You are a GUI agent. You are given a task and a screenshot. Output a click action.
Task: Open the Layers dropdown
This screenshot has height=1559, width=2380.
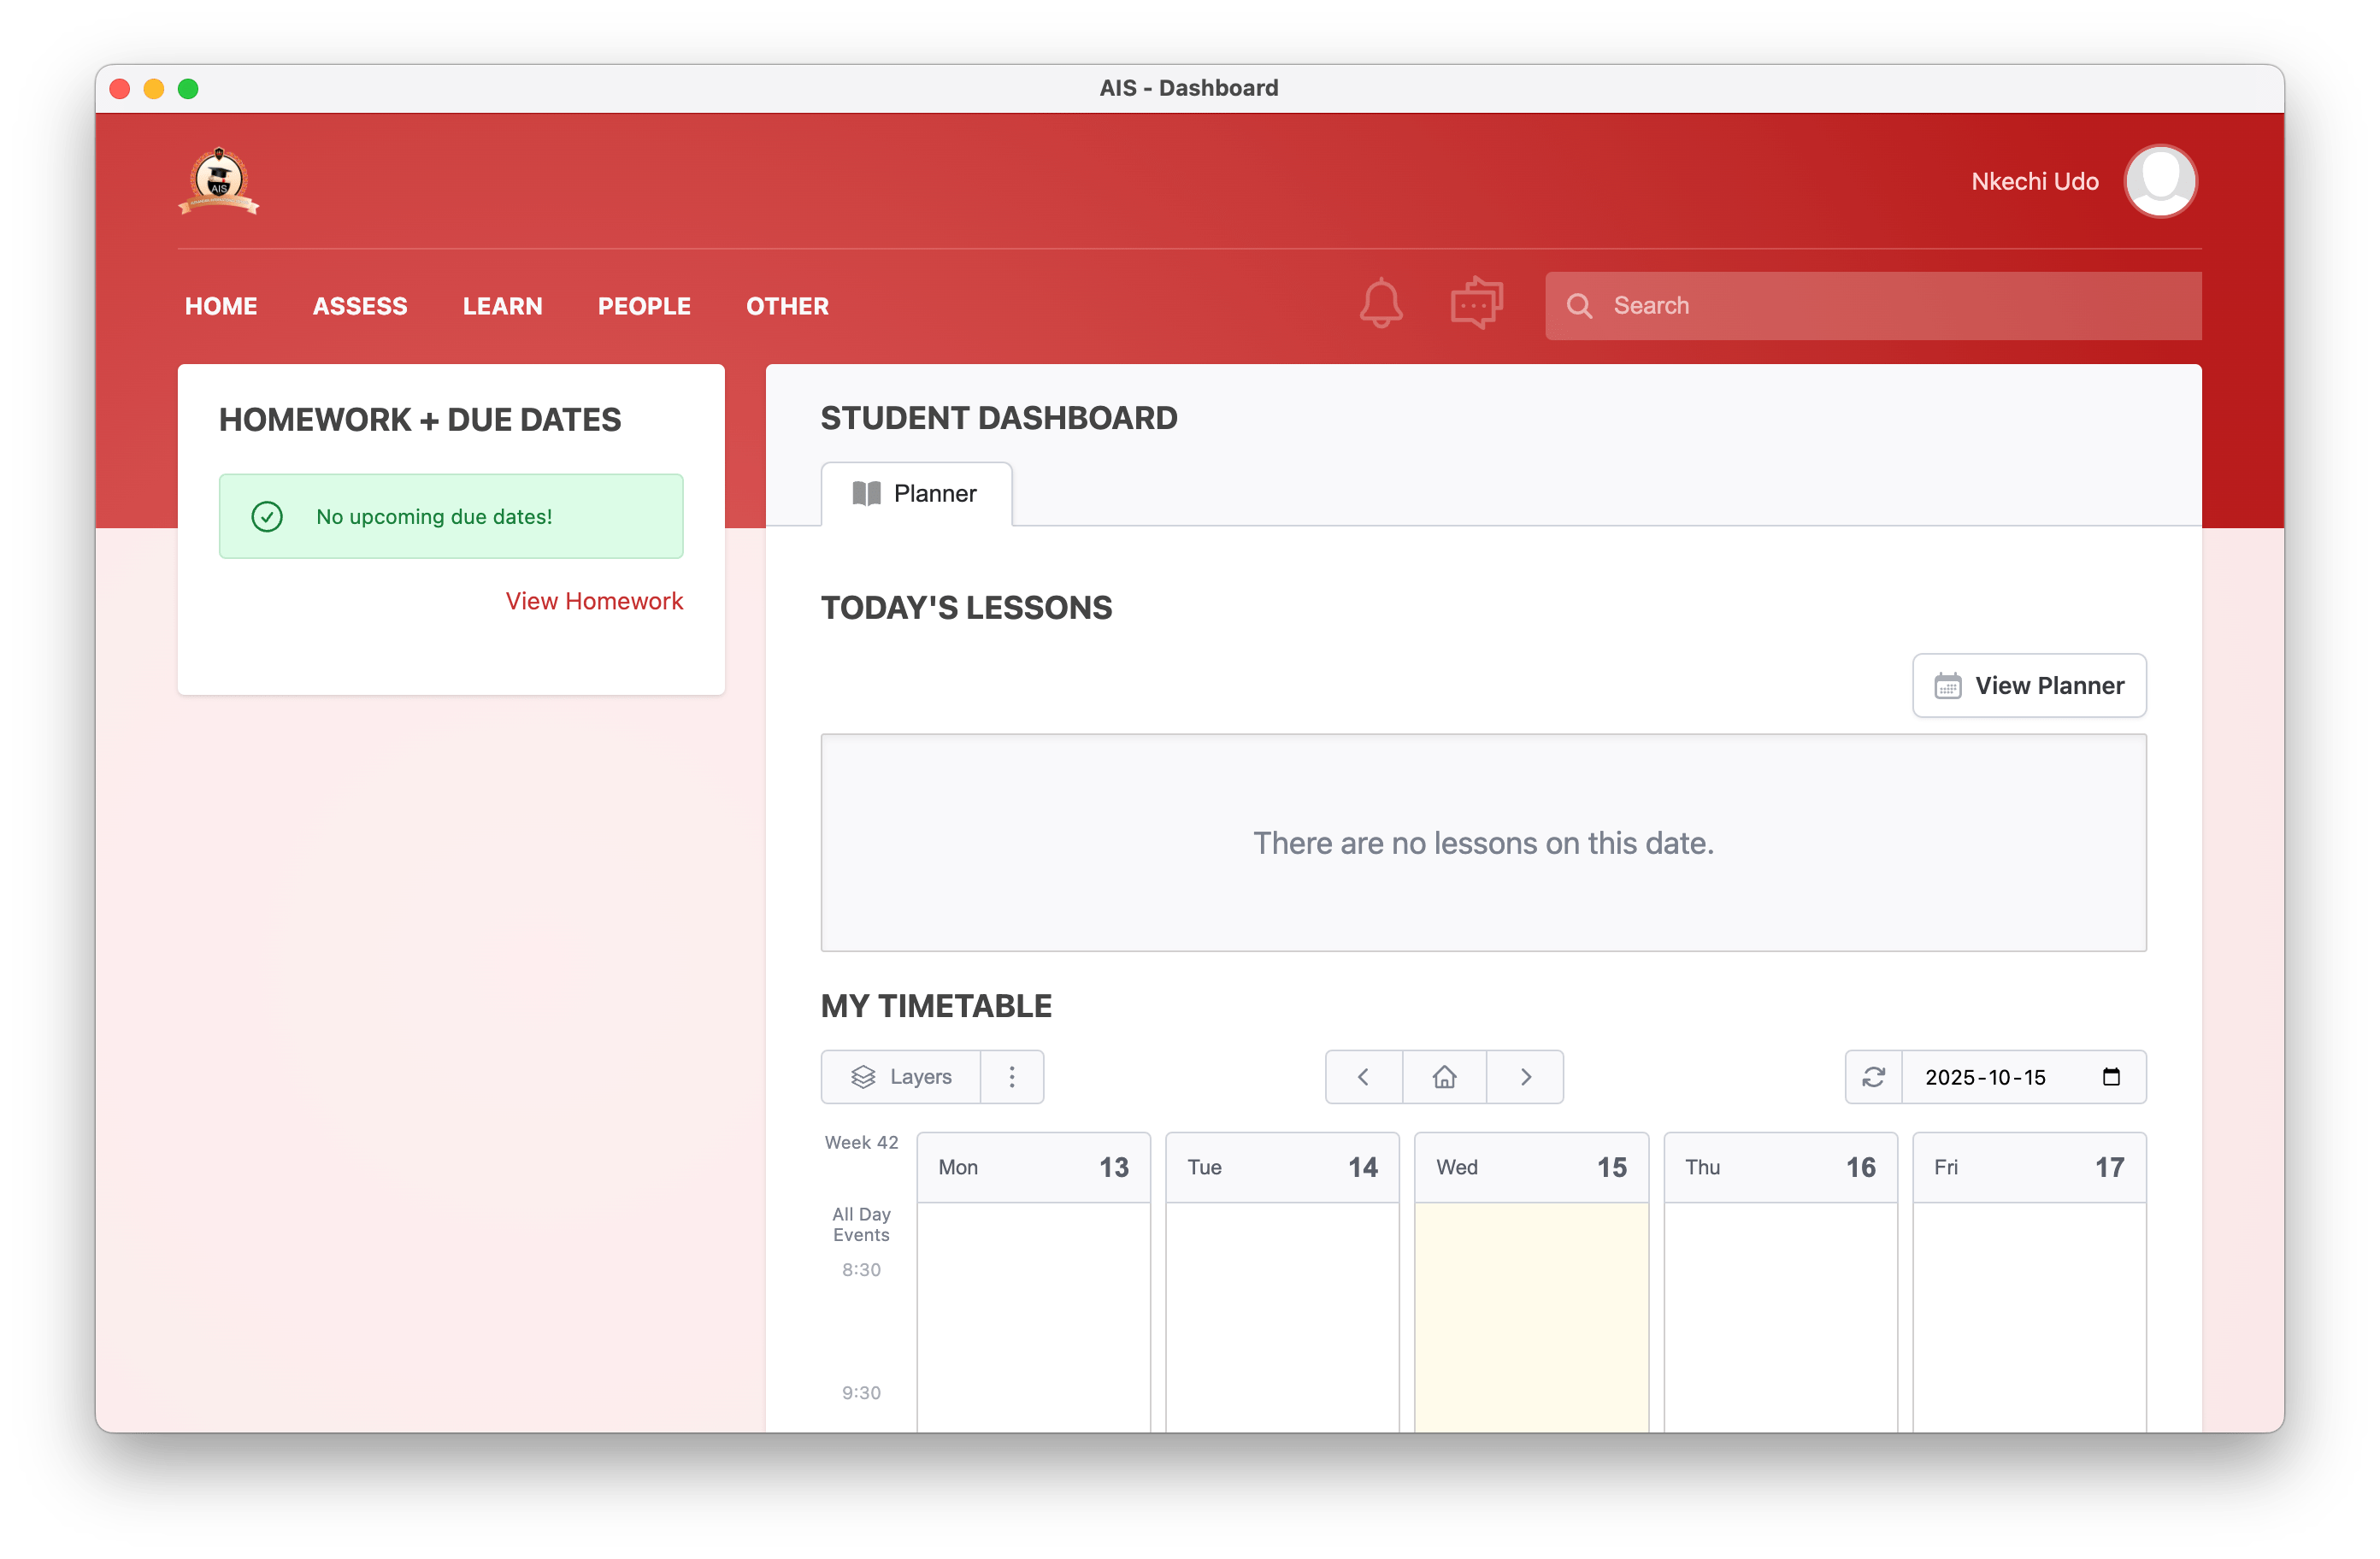click(x=901, y=1077)
